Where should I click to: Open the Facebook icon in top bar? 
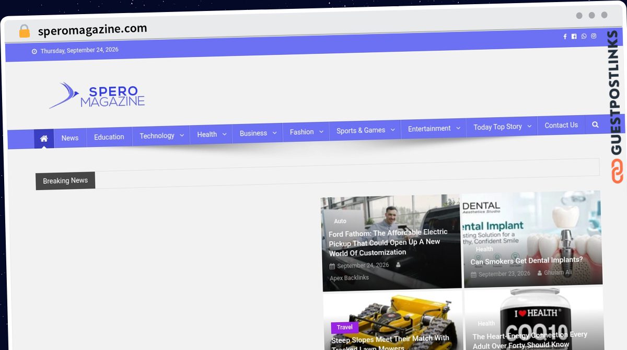click(565, 37)
